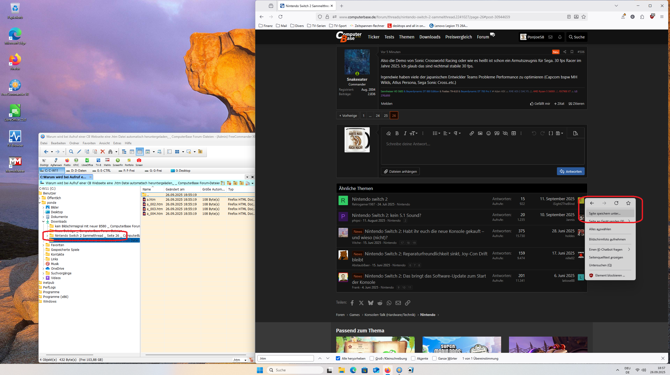Go to forum page 25
The width and height of the screenshot is (670, 375).
coord(386,116)
